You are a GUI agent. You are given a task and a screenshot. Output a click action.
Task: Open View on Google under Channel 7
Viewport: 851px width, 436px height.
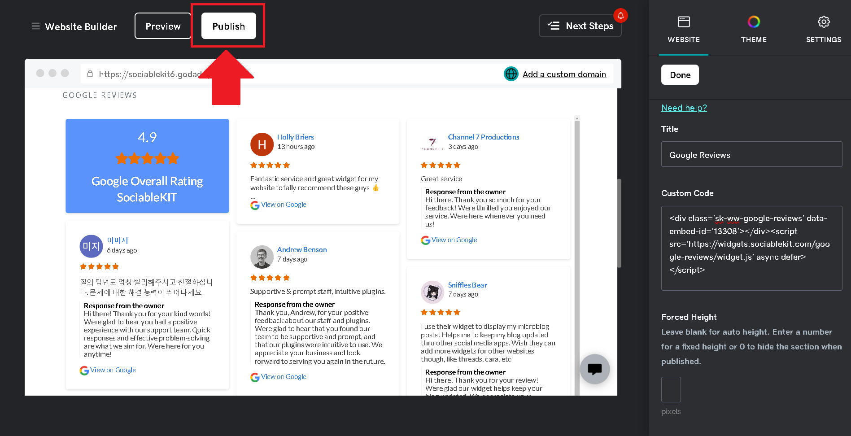coord(454,240)
